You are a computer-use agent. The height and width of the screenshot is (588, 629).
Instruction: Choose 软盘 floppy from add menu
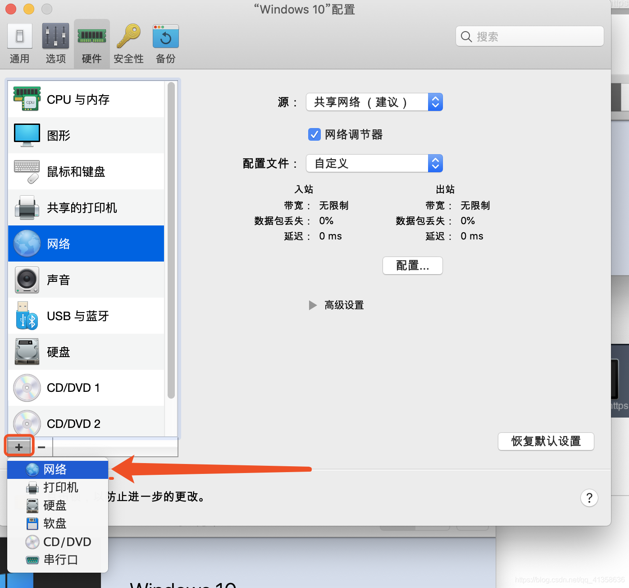coord(58,524)
